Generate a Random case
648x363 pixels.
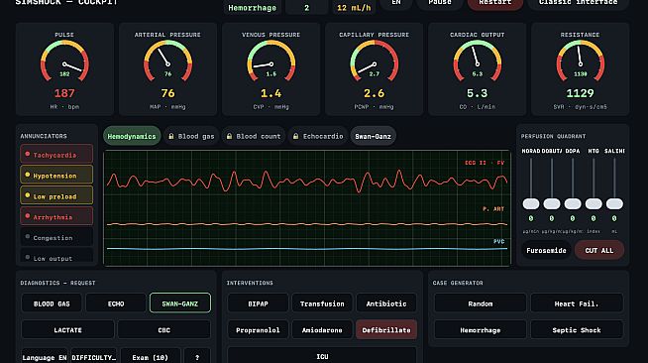pyautogui.click(x=481, y=303)
